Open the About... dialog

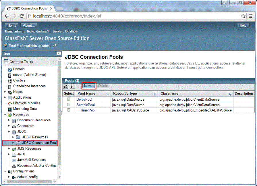click(29, 25)
